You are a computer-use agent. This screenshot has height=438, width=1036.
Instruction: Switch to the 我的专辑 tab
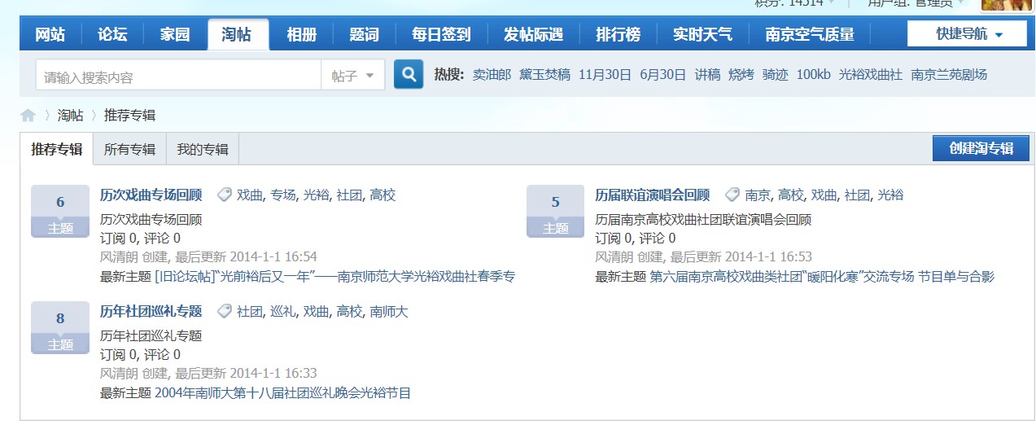pos(203,149)
